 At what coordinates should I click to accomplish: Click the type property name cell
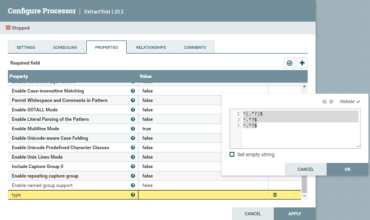click(73, 195)
